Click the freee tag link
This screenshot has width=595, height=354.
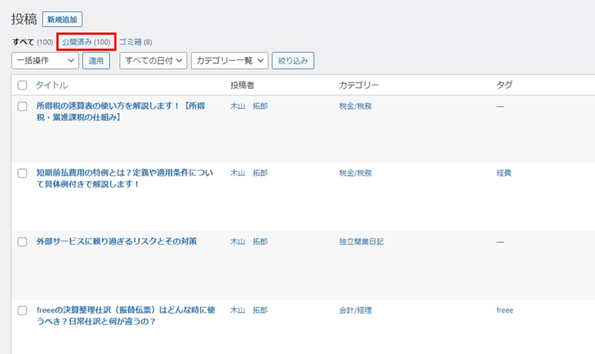click(505, 310)
